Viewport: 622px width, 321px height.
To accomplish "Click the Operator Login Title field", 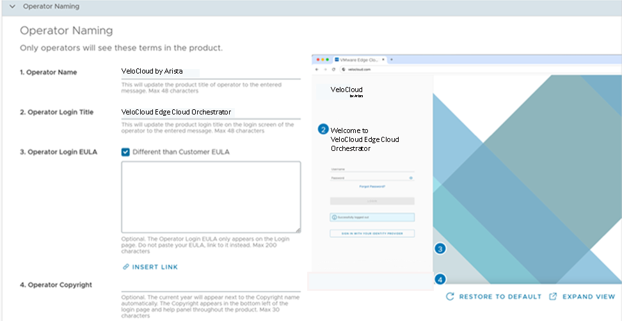I will pos(211,112).
